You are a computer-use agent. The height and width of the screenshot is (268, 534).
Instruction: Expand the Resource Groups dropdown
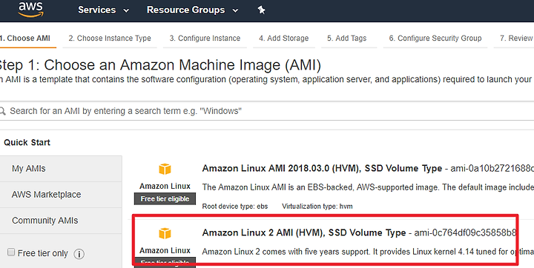point(192,10)
